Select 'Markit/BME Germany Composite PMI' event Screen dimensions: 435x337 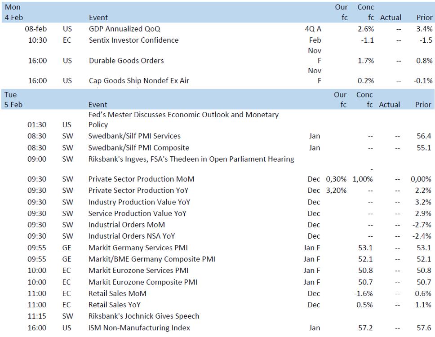click(152, 259)
